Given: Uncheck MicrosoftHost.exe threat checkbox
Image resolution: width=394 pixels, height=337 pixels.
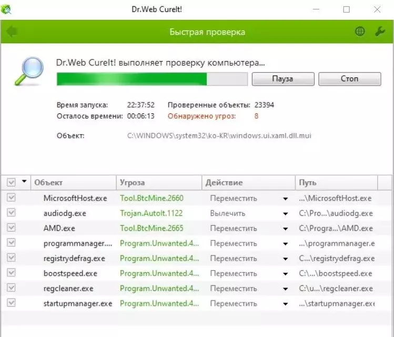Looking at the screenshot, I should [11, 197].
